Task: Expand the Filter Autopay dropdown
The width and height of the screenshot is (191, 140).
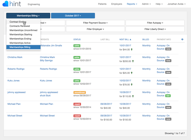Action: coord(155,23)
